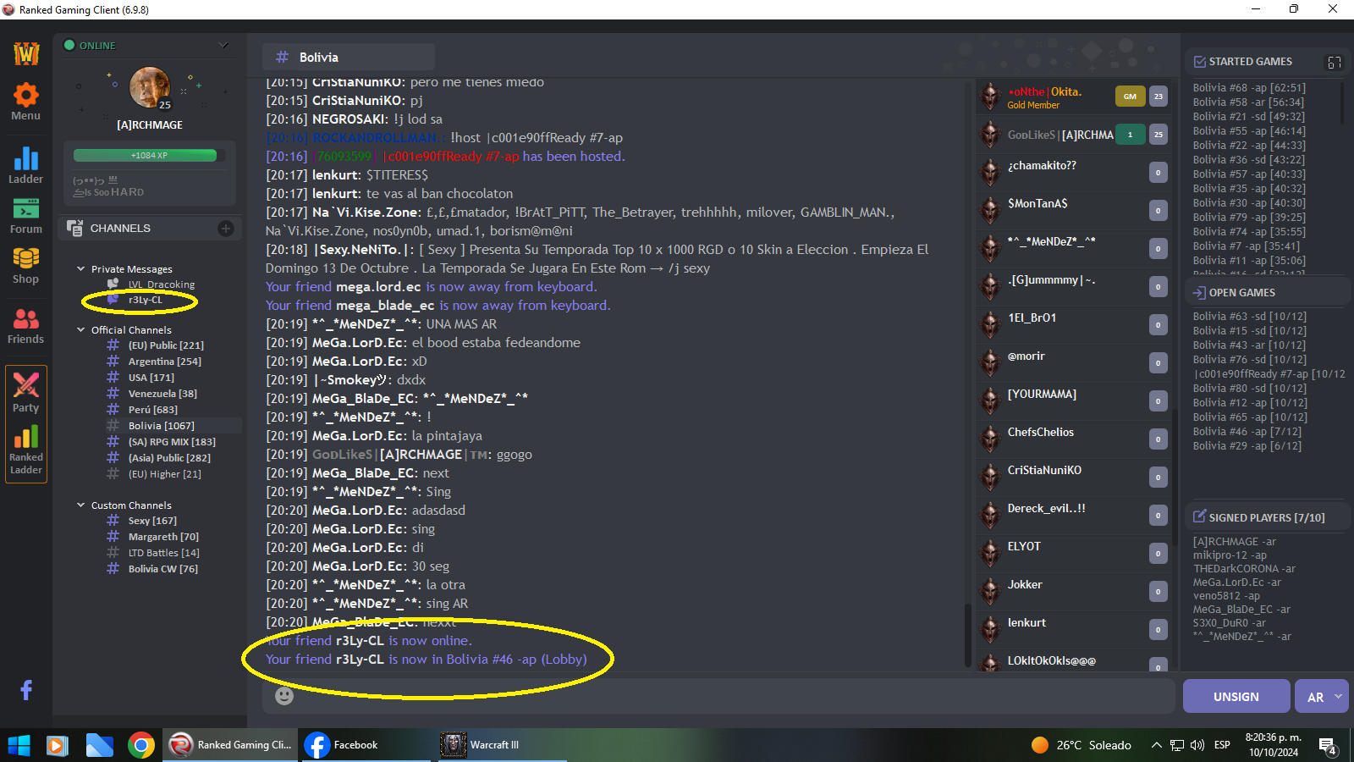Image resolution: width=1354 pixels, height=762 pixels.
Task: Click ¿chamakito?? player avatar icon
Action: click(990, 173)
